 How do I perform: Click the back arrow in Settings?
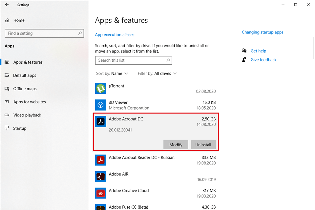[7, 5]
